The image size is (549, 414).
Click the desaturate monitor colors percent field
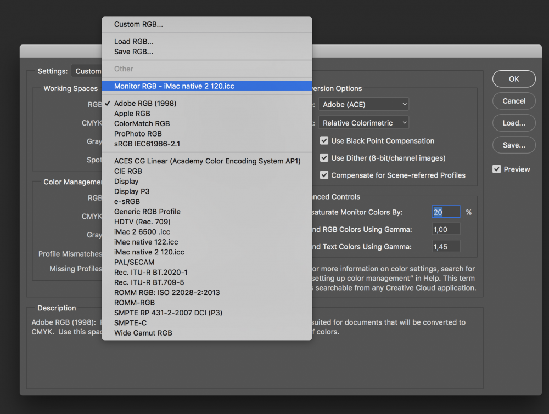[x=446, y=212]
